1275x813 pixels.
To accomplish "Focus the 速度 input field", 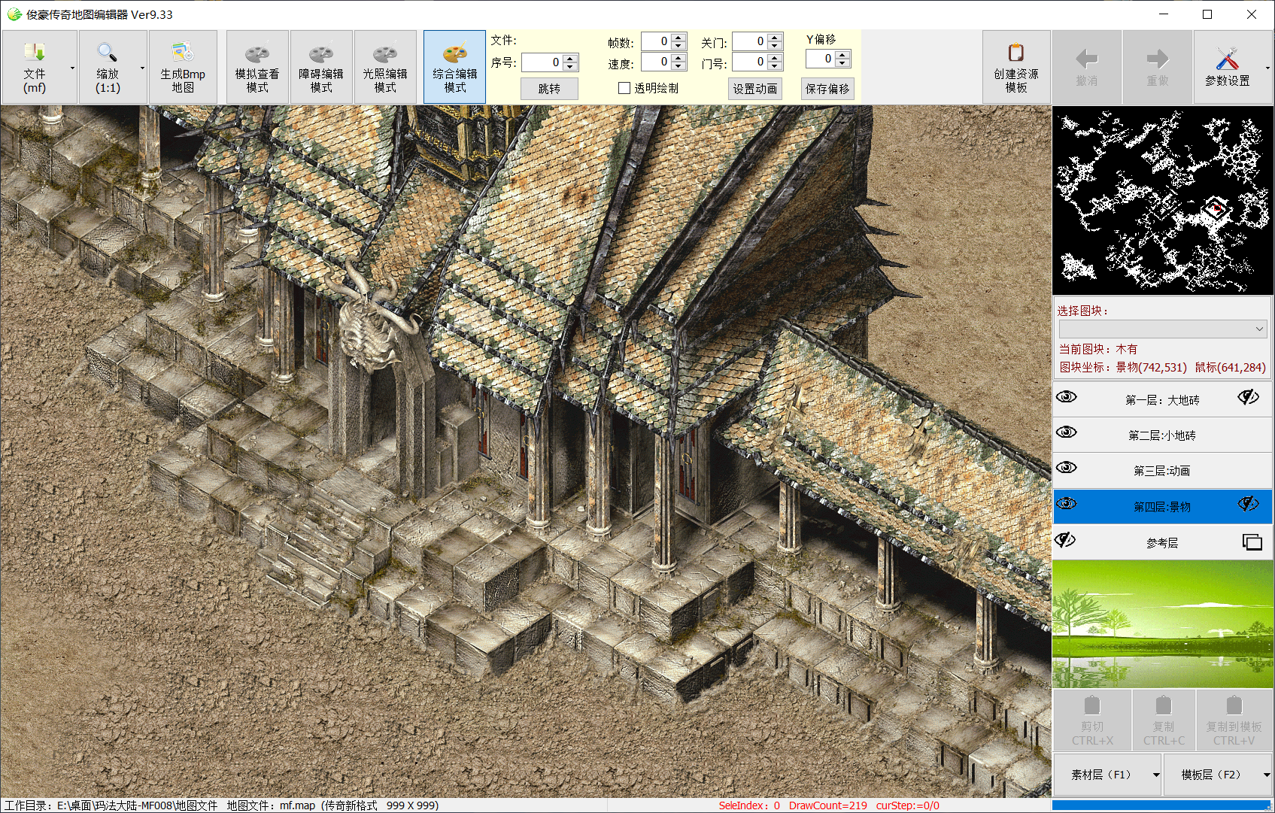I will tap(655, 62).
